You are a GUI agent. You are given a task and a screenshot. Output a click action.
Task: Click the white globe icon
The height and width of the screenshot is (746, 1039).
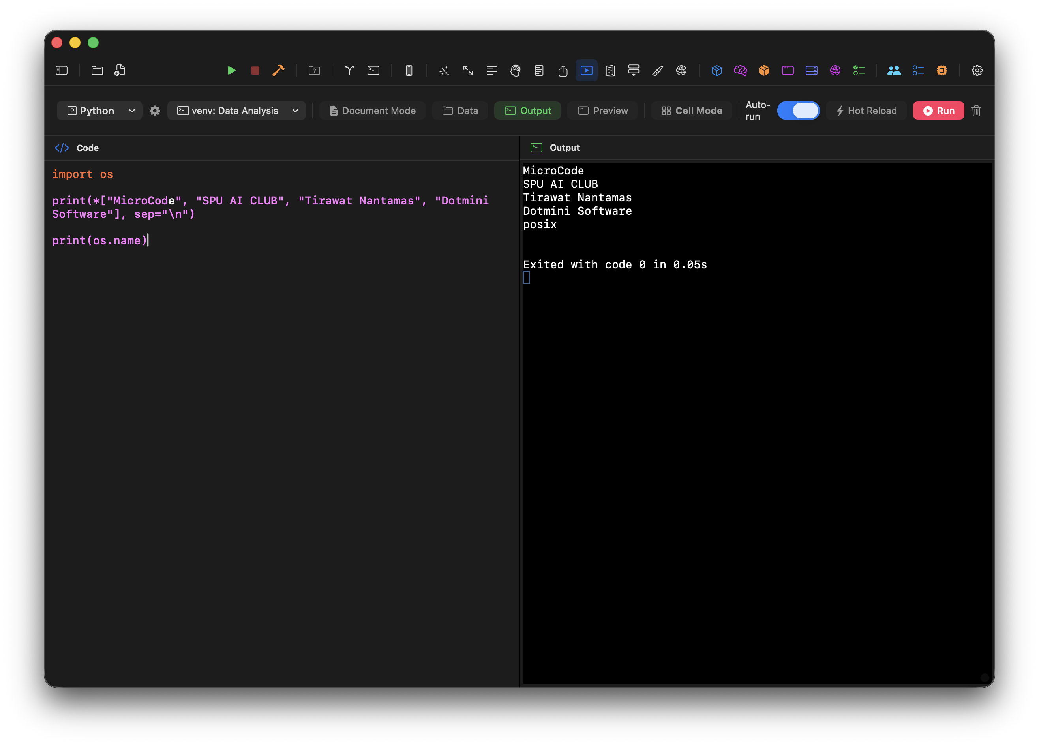681,71
